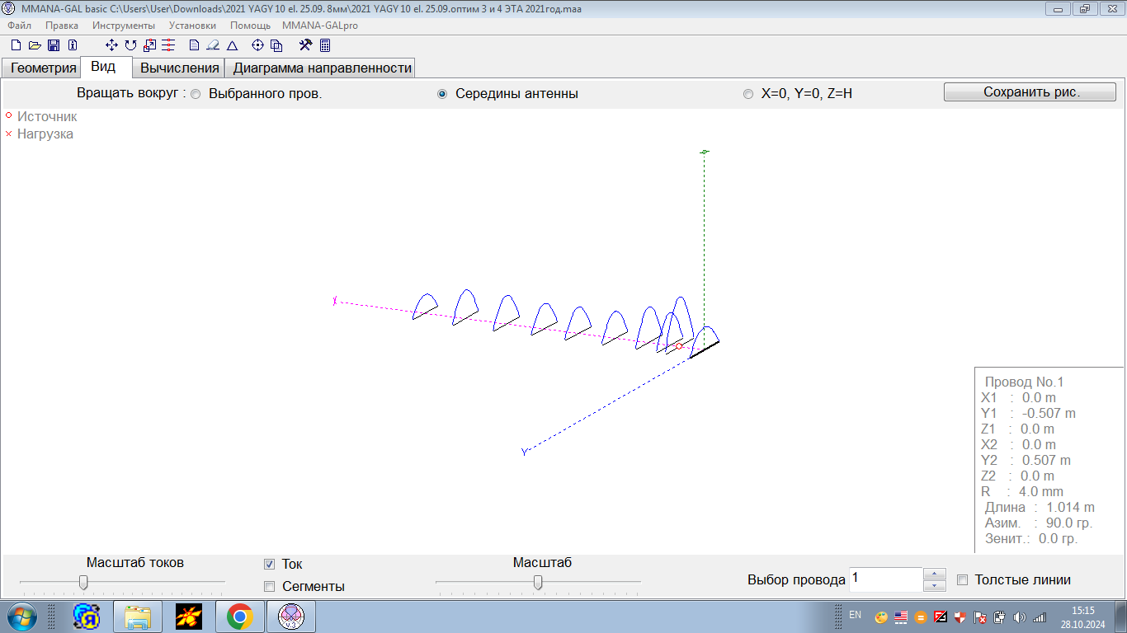Increase wire number with up stepper arrow
1127x633 pixels.
934,574
